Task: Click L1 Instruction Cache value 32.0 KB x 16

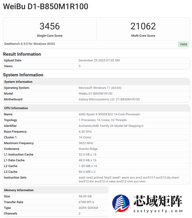Action: (87, 154)
